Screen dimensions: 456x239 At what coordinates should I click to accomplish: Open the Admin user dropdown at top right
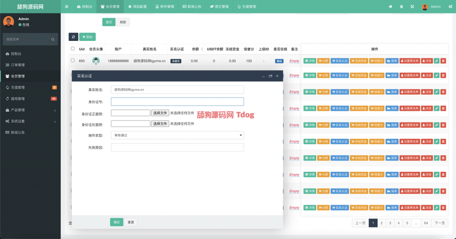coord(432,7)
